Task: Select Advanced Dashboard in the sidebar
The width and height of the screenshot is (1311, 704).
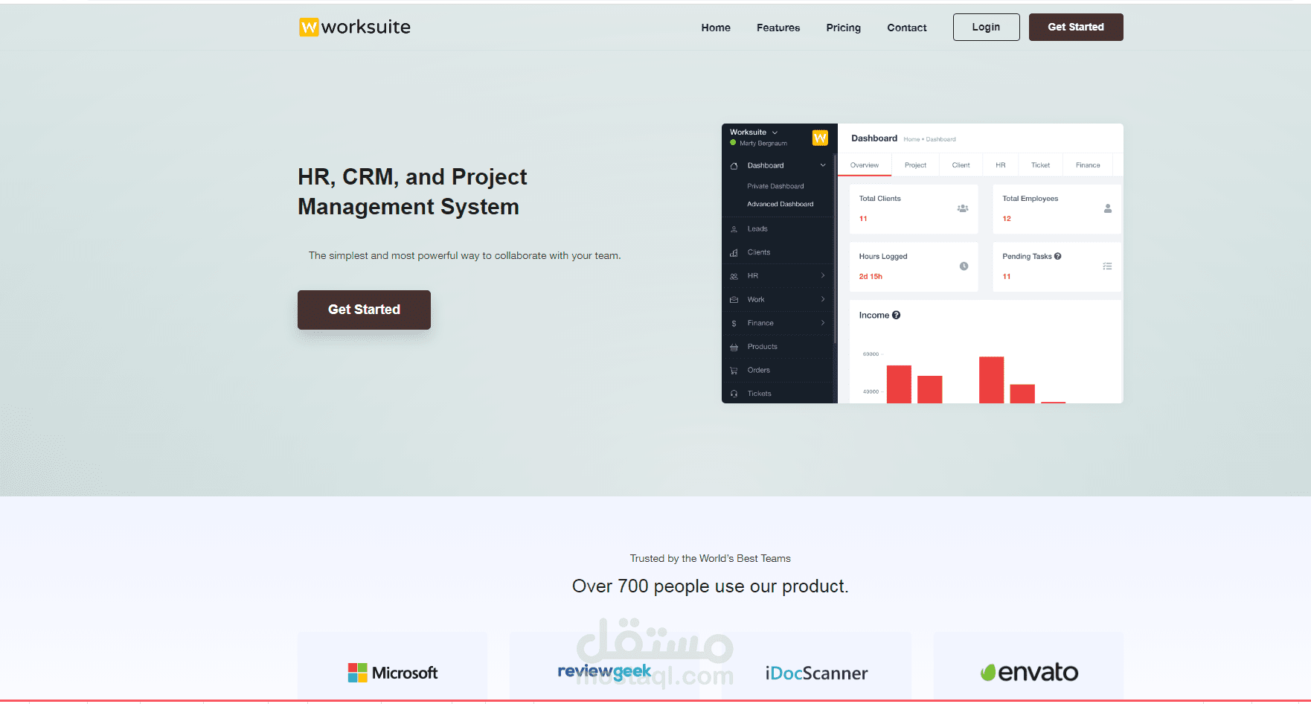Action: [780, 204]
